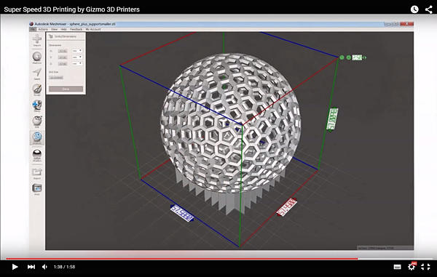Click the Z dimension input field
This screenshot has height=277, width=437.
click(63, 64)
